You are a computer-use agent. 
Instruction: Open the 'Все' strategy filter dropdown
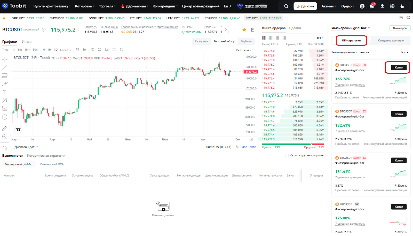pos(404,52)
